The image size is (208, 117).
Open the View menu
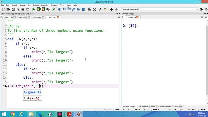pyautogui.click(x=69, y=5)
